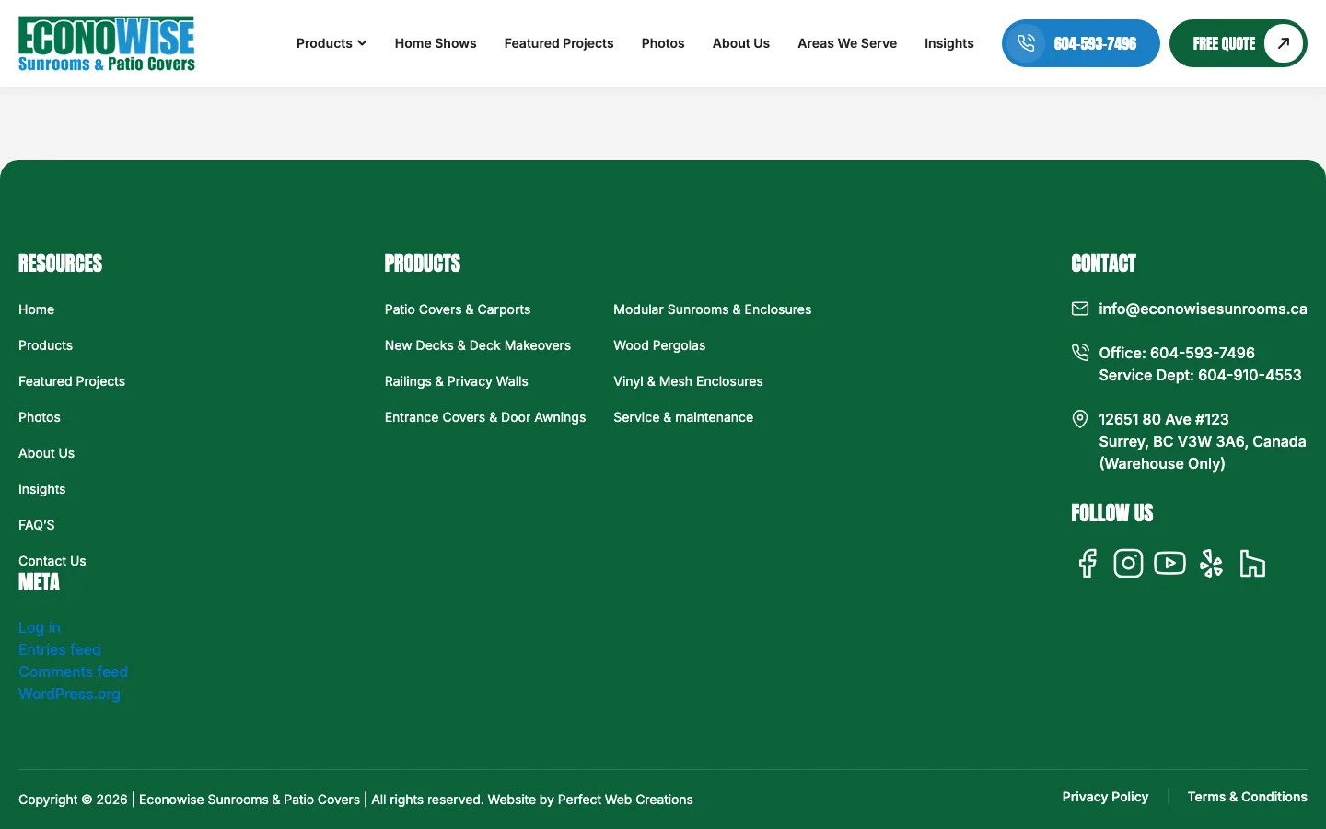The width and height of the screenshot is (1326, 829).
Task: Open the Comments feed link
Action: (74, 671)
